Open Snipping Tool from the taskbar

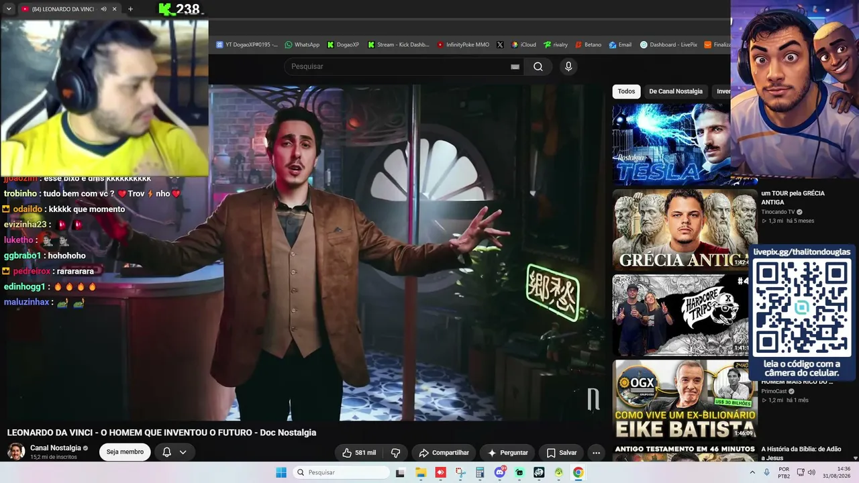pos(460,472)
